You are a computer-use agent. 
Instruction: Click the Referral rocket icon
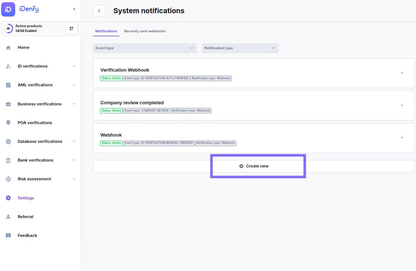coord(8,217)
